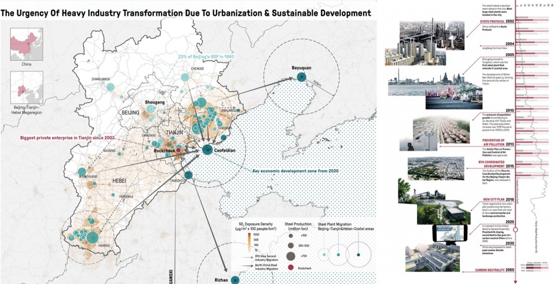Open the solar rooftop photo beside 2030
This screenshot has height=284, width=556.
pos(433,257)
